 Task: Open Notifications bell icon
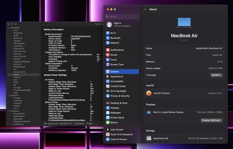[108, 50]
